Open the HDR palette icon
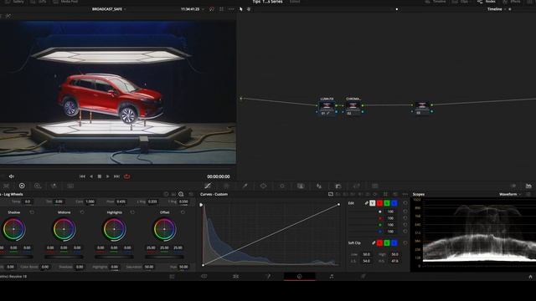Viewport: 536px width, 301px height. (38, 186)
